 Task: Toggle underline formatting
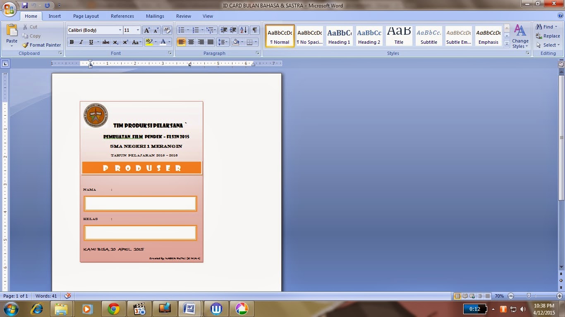pyautogui.click(x=91, y=42)
